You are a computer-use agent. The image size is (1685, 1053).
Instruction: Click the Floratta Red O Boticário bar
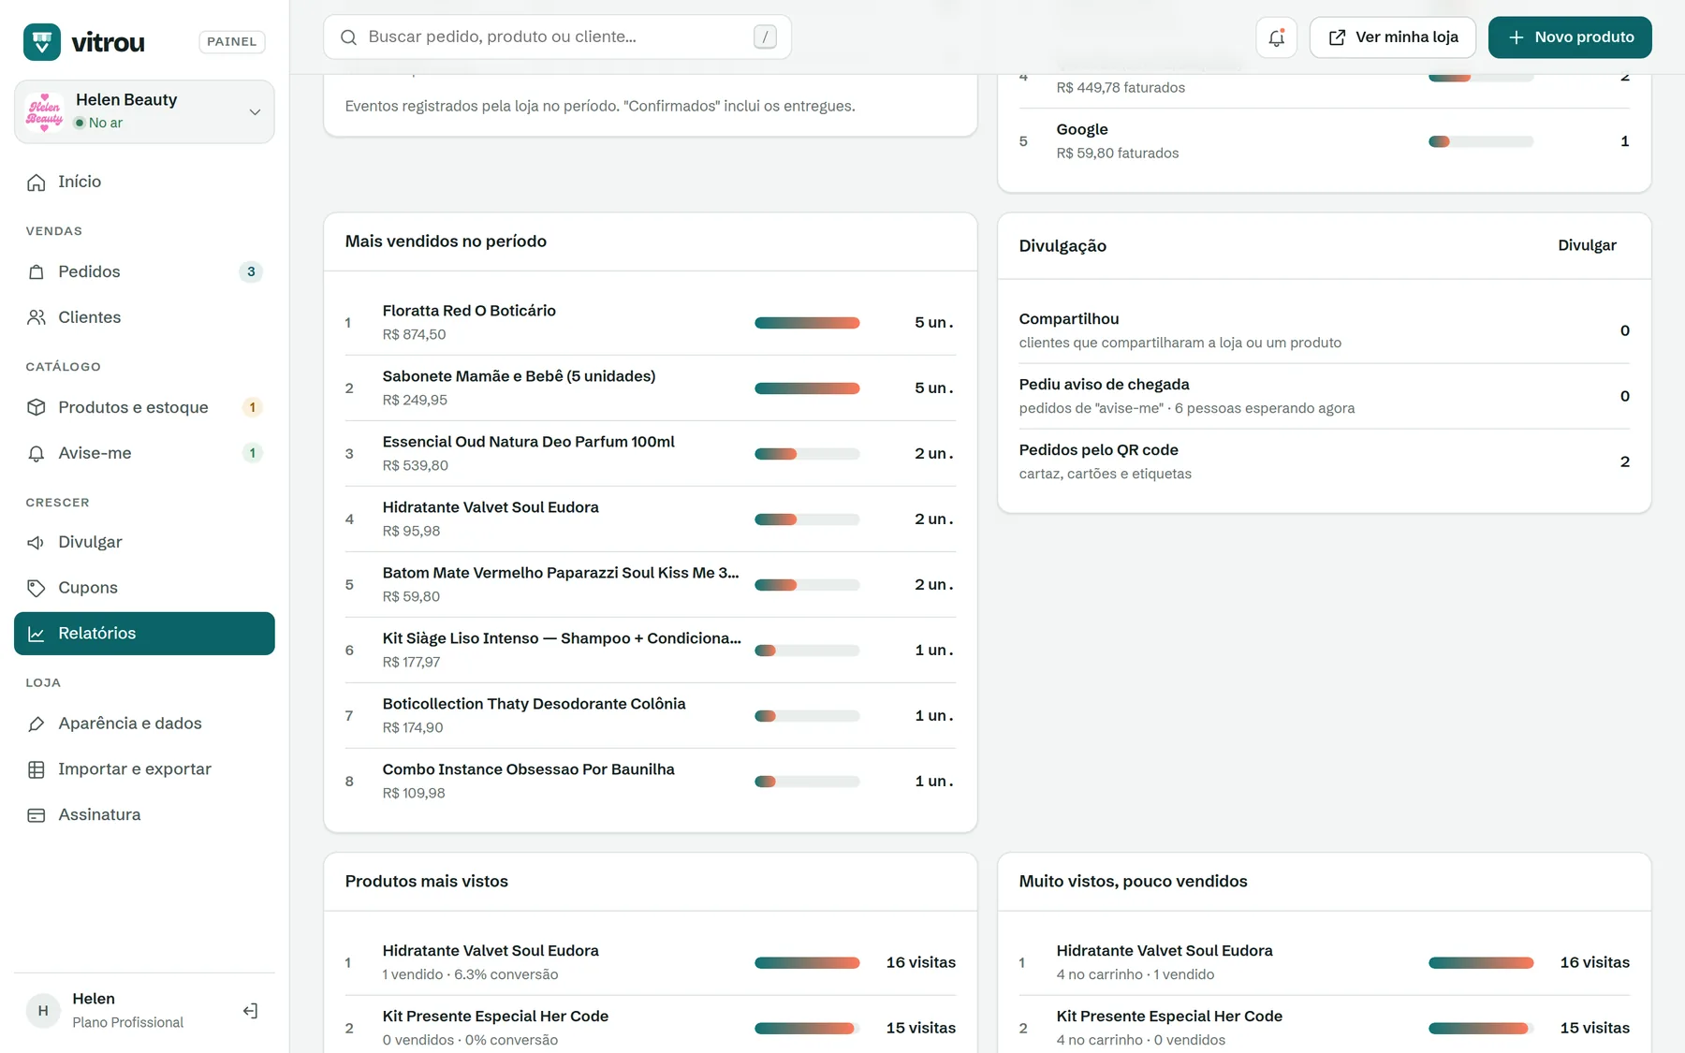(x=807, y=323)
